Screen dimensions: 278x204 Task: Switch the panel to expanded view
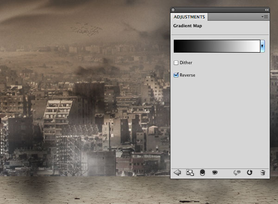(x=190, y=173)
